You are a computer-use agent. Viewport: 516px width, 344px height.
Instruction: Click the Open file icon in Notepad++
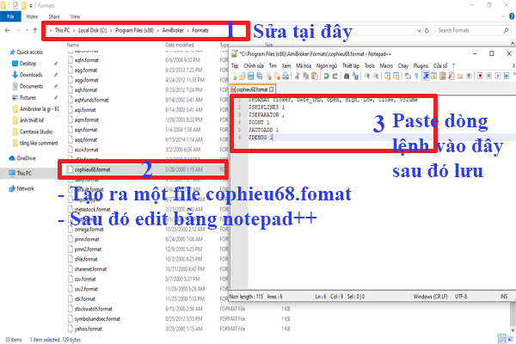coord(242,76)
